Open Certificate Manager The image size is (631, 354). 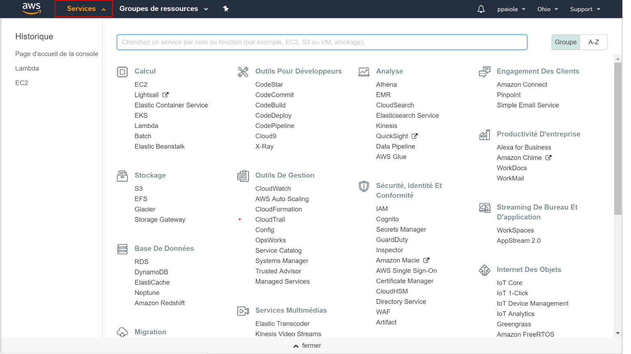pos(405,281)
